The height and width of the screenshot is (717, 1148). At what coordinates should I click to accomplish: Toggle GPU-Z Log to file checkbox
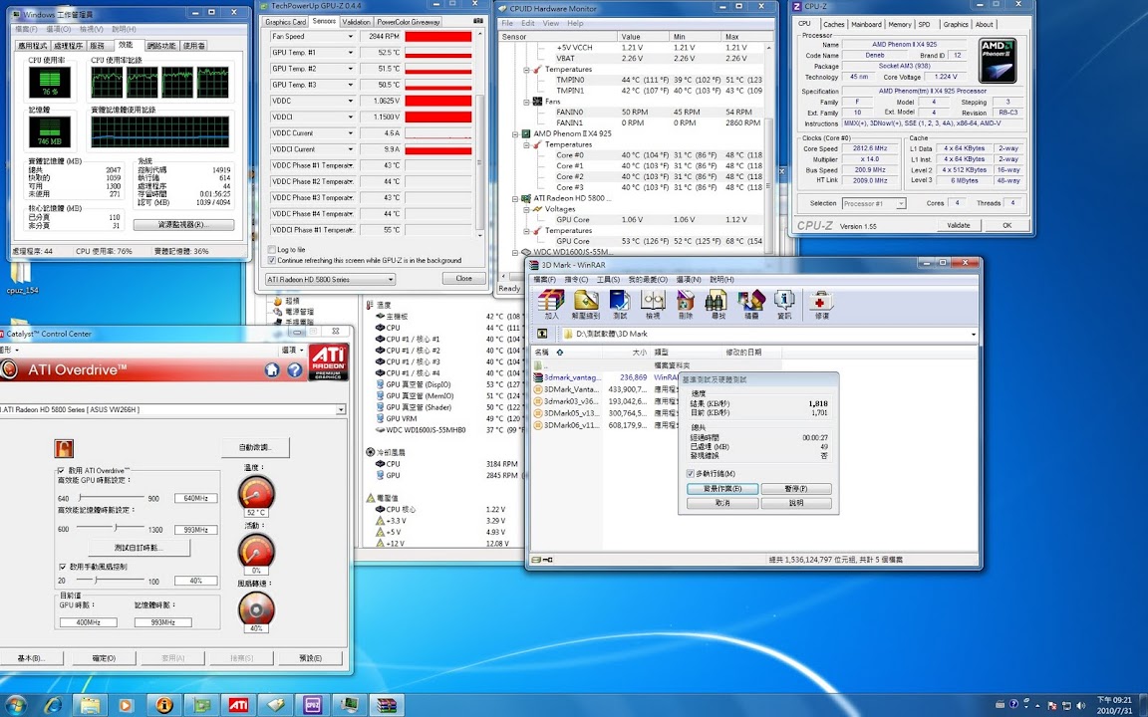[x=272, y=250]
